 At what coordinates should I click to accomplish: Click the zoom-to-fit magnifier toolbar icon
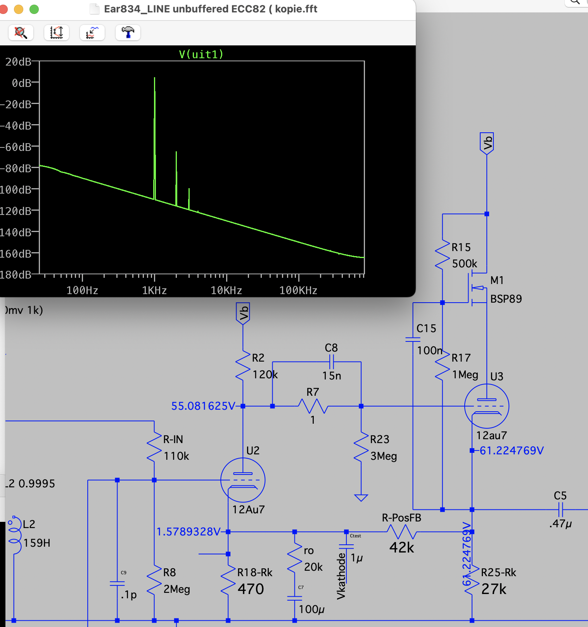(21, 33)
